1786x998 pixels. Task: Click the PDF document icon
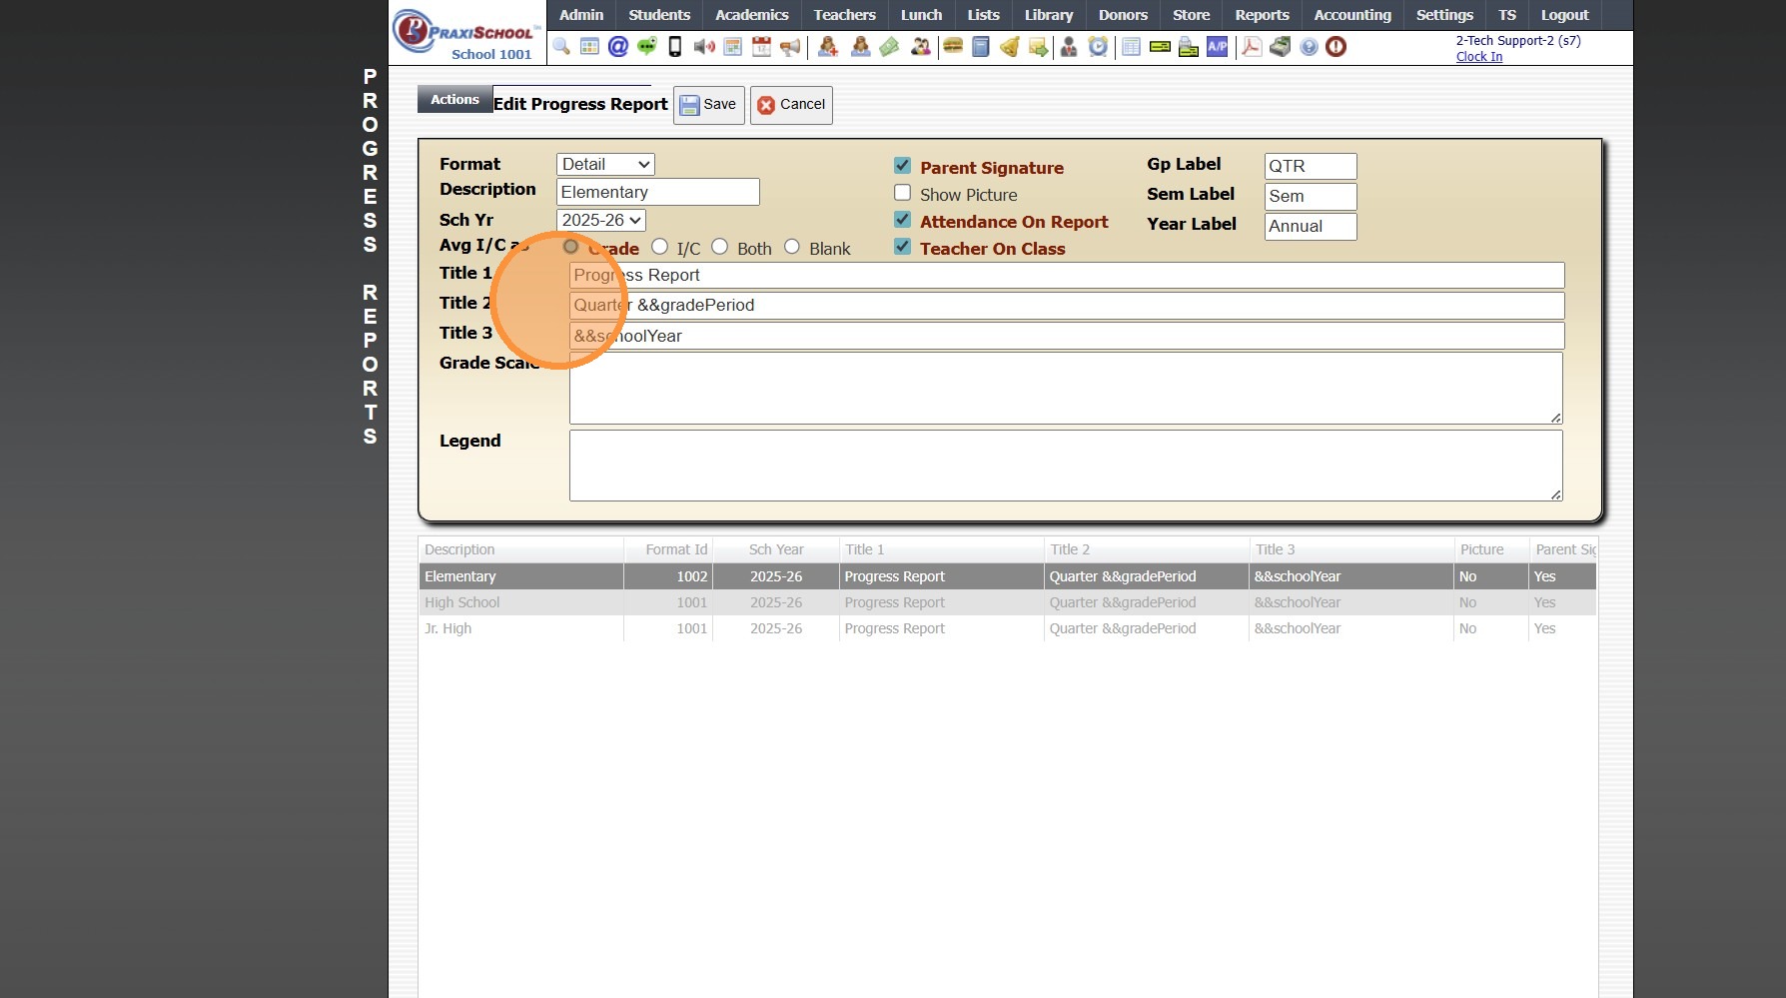(1251, 47)
